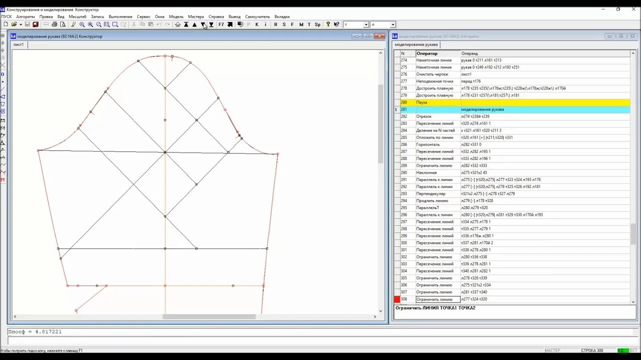This screenshot has width=641, height=360.
Task: Open the ПУСК menu
Action: [x=7, y=16]
